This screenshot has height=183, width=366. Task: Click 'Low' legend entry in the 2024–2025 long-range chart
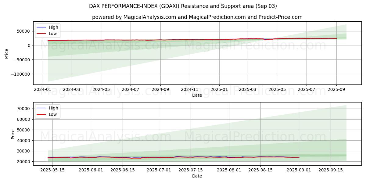coord(47,34)
